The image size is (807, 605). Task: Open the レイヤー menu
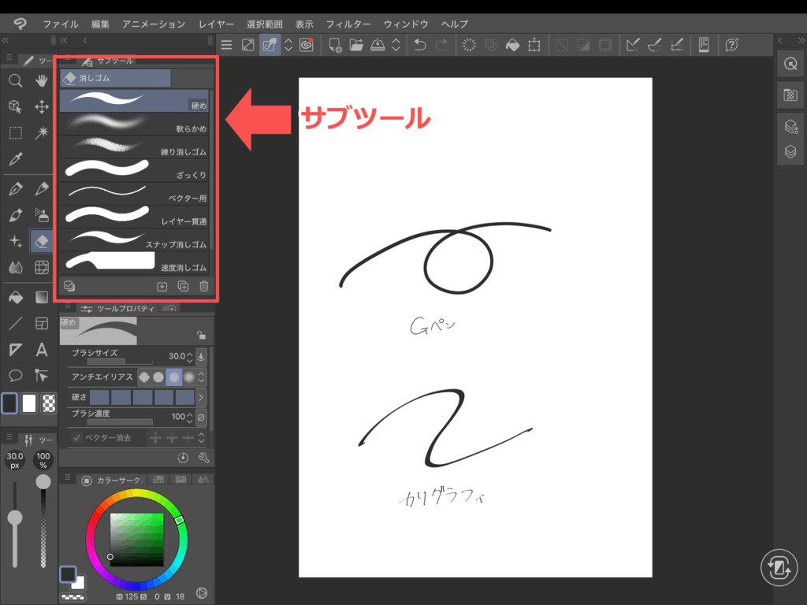pos(216,24)
